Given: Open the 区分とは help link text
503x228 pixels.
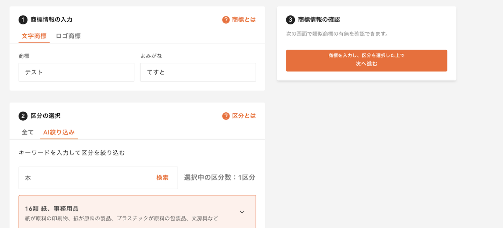Looking at the screenshot, I should tap(244, 116).
